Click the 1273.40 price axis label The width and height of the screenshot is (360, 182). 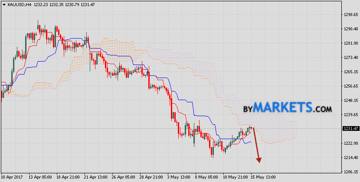click(x=350, y=58)
